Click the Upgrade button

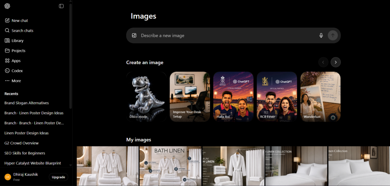coord(58,177)
